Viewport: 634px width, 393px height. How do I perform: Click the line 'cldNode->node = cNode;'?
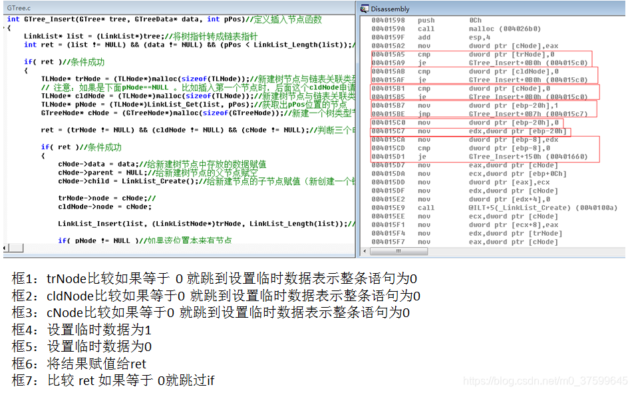click(x=104, y=206)
